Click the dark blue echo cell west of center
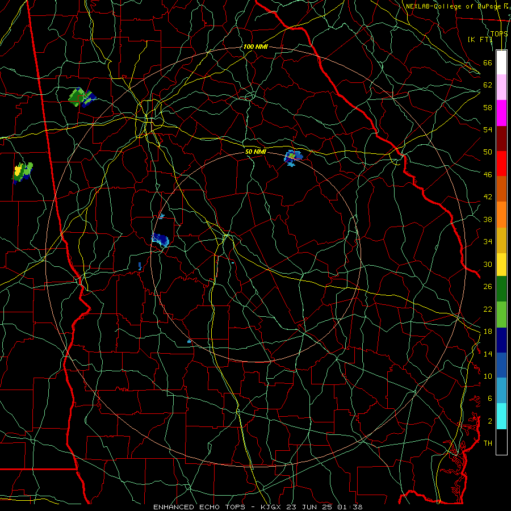 160,240
